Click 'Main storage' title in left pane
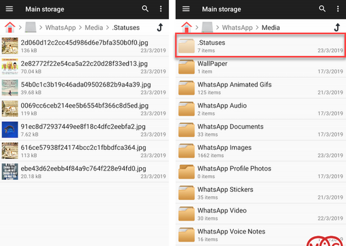This screenshot has height=246, width=346. pos(45,9)
